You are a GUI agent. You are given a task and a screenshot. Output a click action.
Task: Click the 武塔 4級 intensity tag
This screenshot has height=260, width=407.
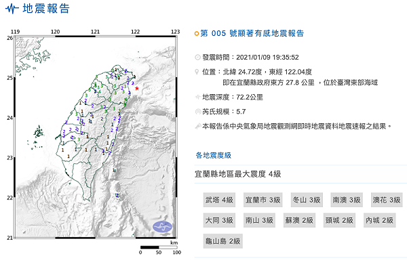coord(219,200)
